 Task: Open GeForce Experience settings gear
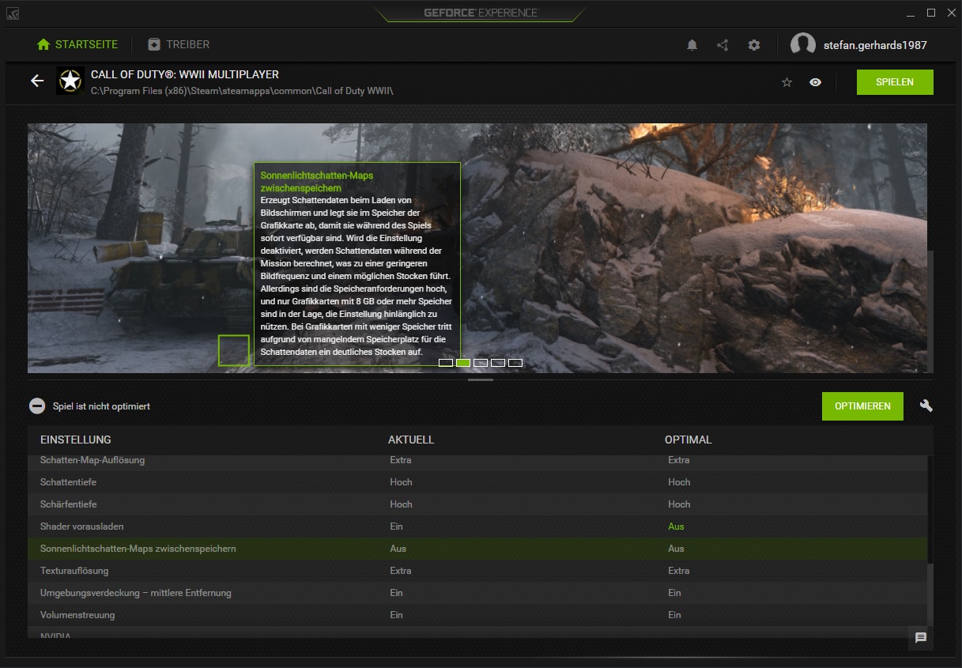753,45
